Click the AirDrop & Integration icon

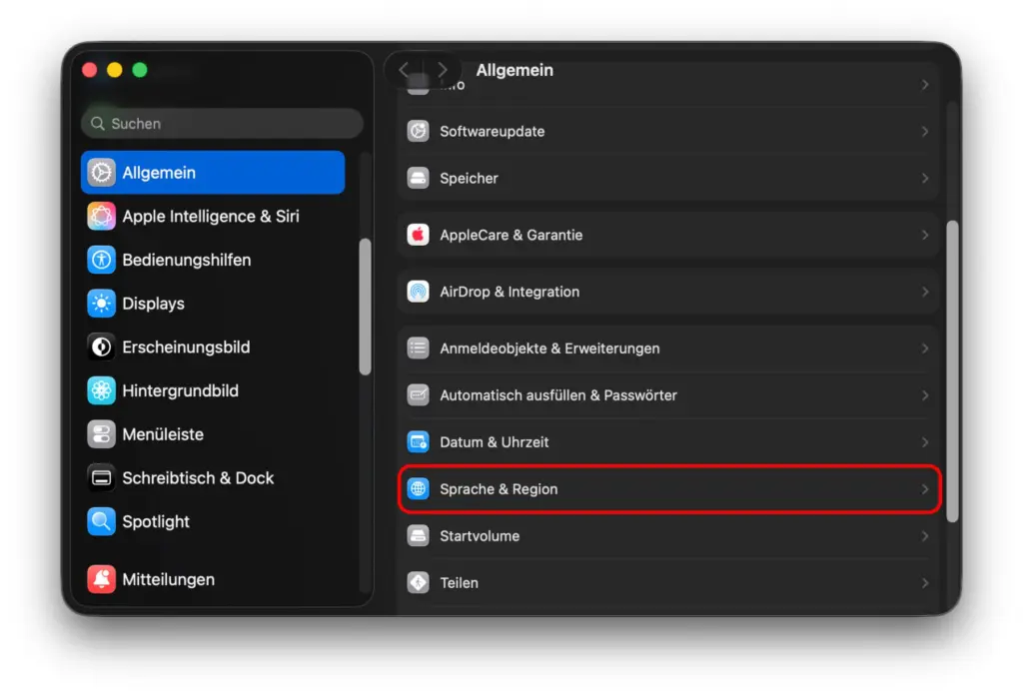tap(419, 292)
